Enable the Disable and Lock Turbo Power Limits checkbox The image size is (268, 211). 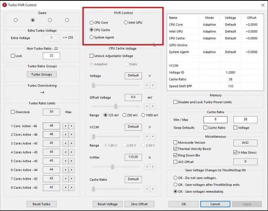(175, 102)
